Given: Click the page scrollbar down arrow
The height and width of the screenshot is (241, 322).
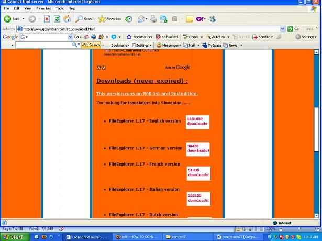Looking at the screenshot, I should click(x=316, y=215).
